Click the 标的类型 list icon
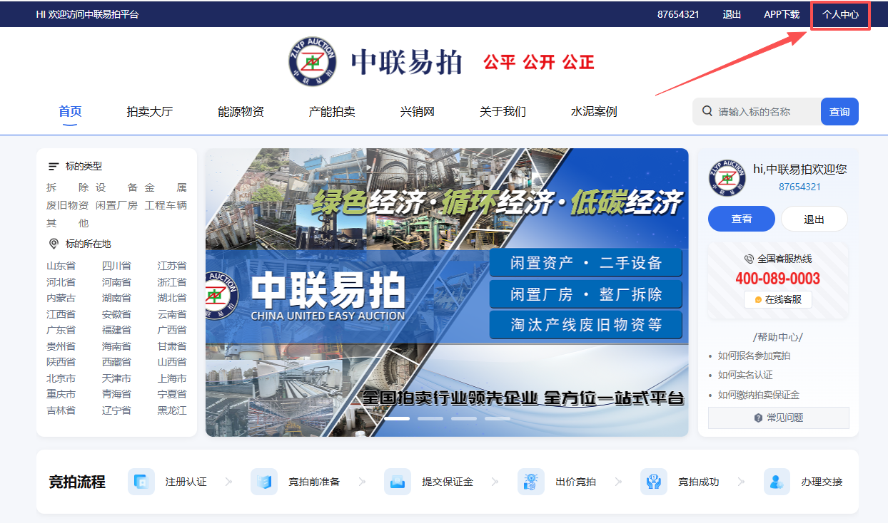Viewport: 888px width, 523px height. [x=54, y=166]
